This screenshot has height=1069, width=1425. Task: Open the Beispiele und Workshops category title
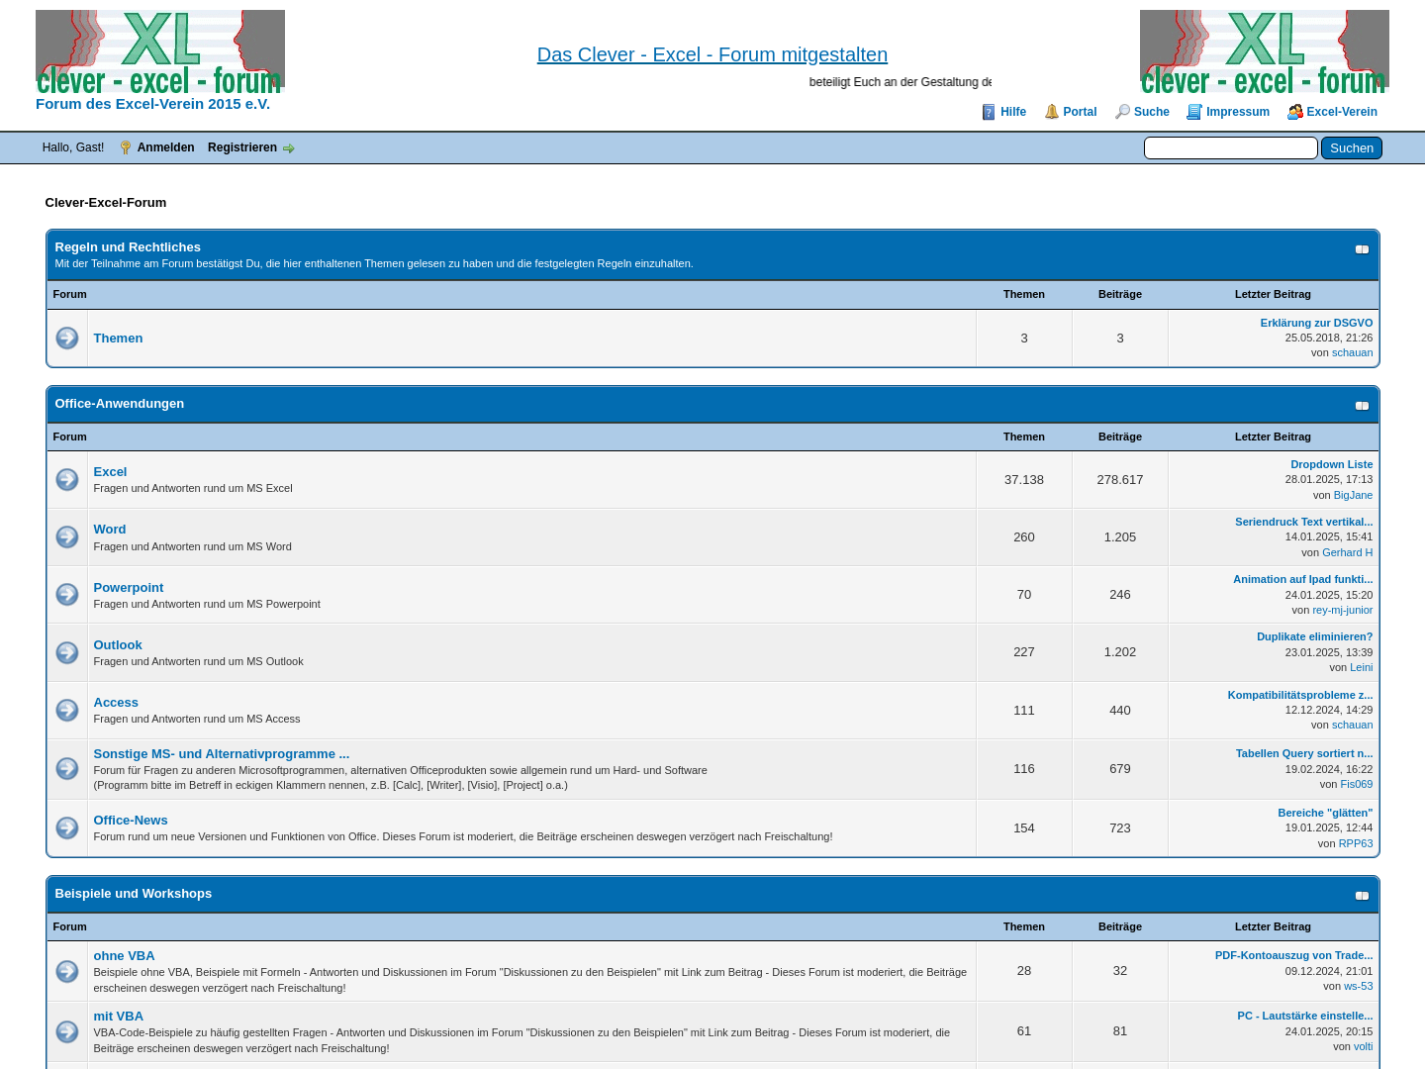click(134, 893)
